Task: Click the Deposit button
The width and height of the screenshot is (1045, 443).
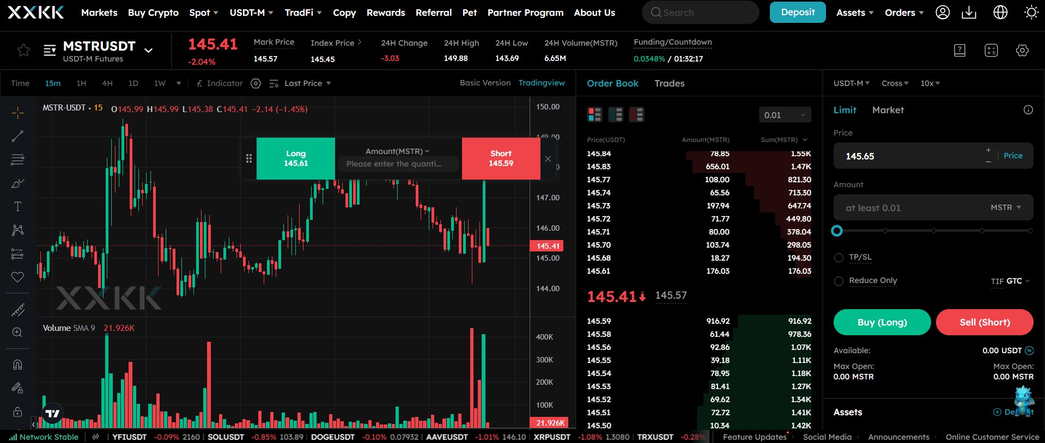Action: [798, 12]
